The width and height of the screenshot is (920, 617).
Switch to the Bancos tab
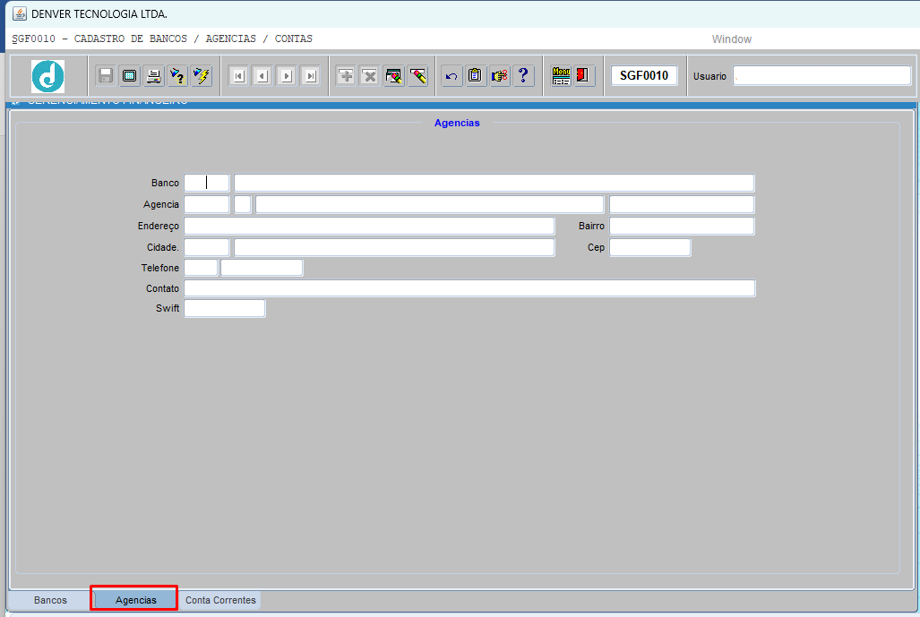coord(50,600)
